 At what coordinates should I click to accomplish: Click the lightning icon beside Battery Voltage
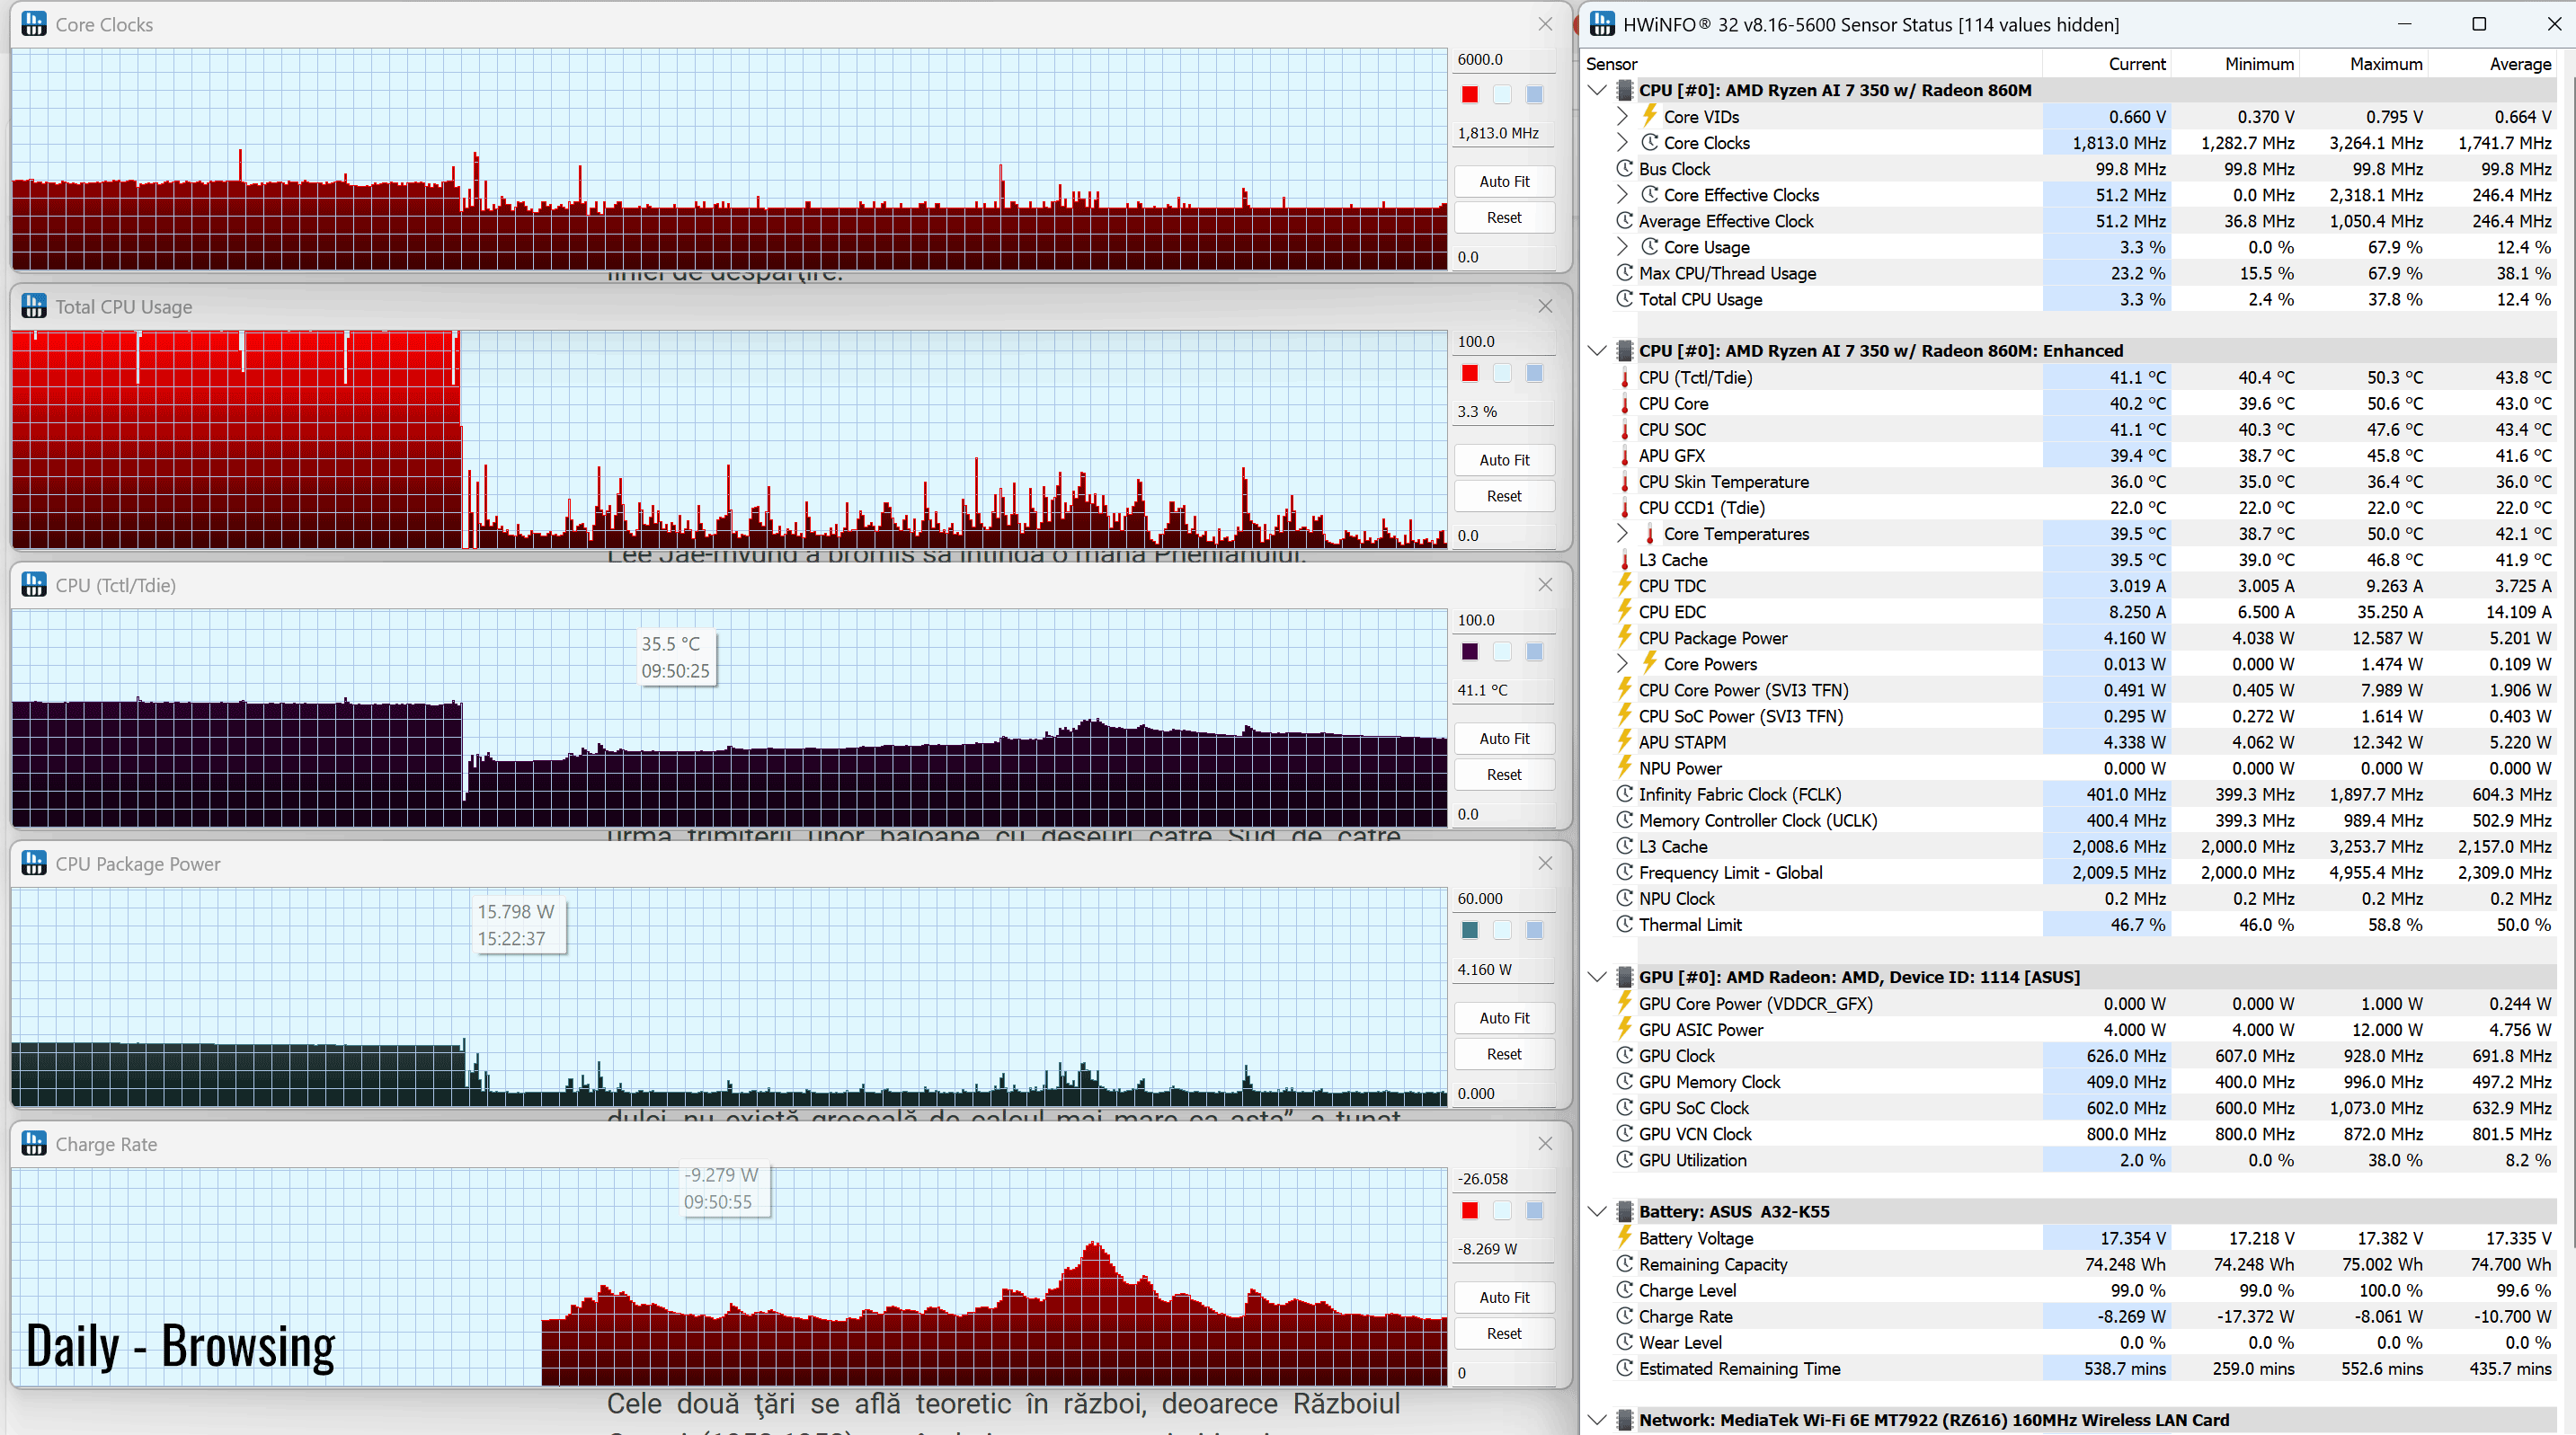(x=1624, y=1237)
